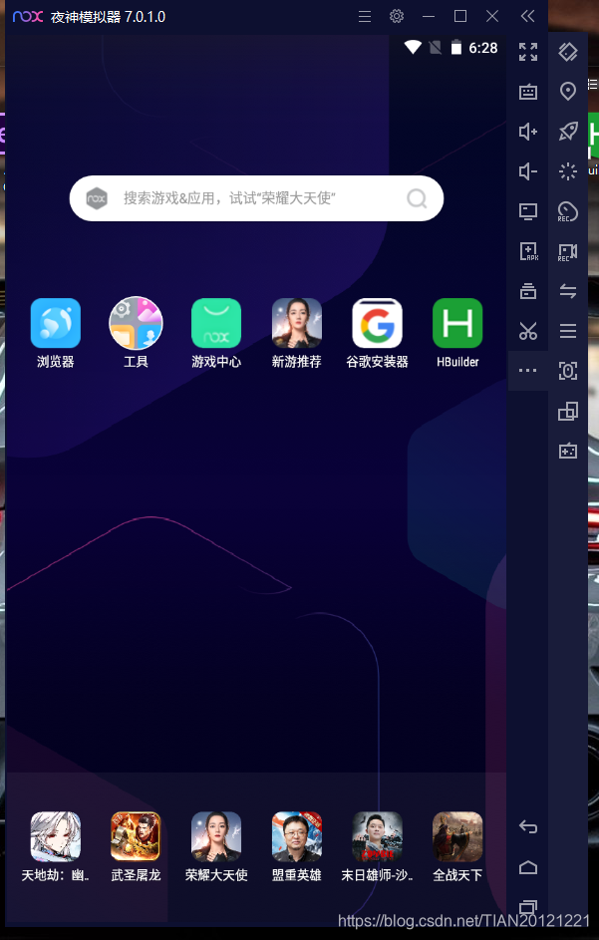Enter fullscreen mode from the sidebar
The height and width of the screenshot is (940, 599).
tap(527, 52)
